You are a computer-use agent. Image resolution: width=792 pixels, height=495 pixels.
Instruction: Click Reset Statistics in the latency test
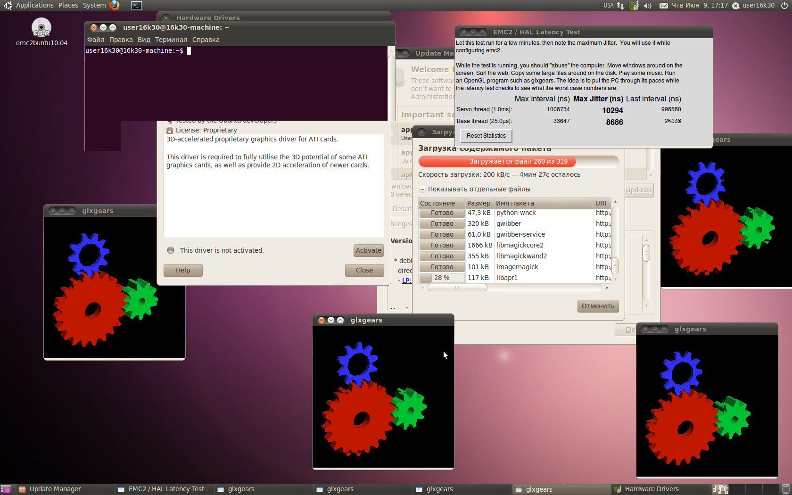click(486, 136)
